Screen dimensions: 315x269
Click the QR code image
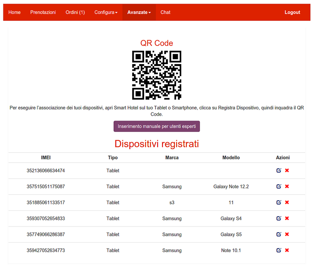(x=157, y=75)
